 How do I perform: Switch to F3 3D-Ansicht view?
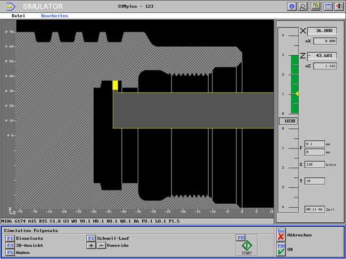tap(10, 245)
